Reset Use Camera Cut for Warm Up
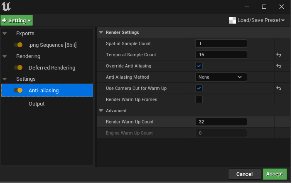Viewport: 292px width, 183px height. (279, 88)
